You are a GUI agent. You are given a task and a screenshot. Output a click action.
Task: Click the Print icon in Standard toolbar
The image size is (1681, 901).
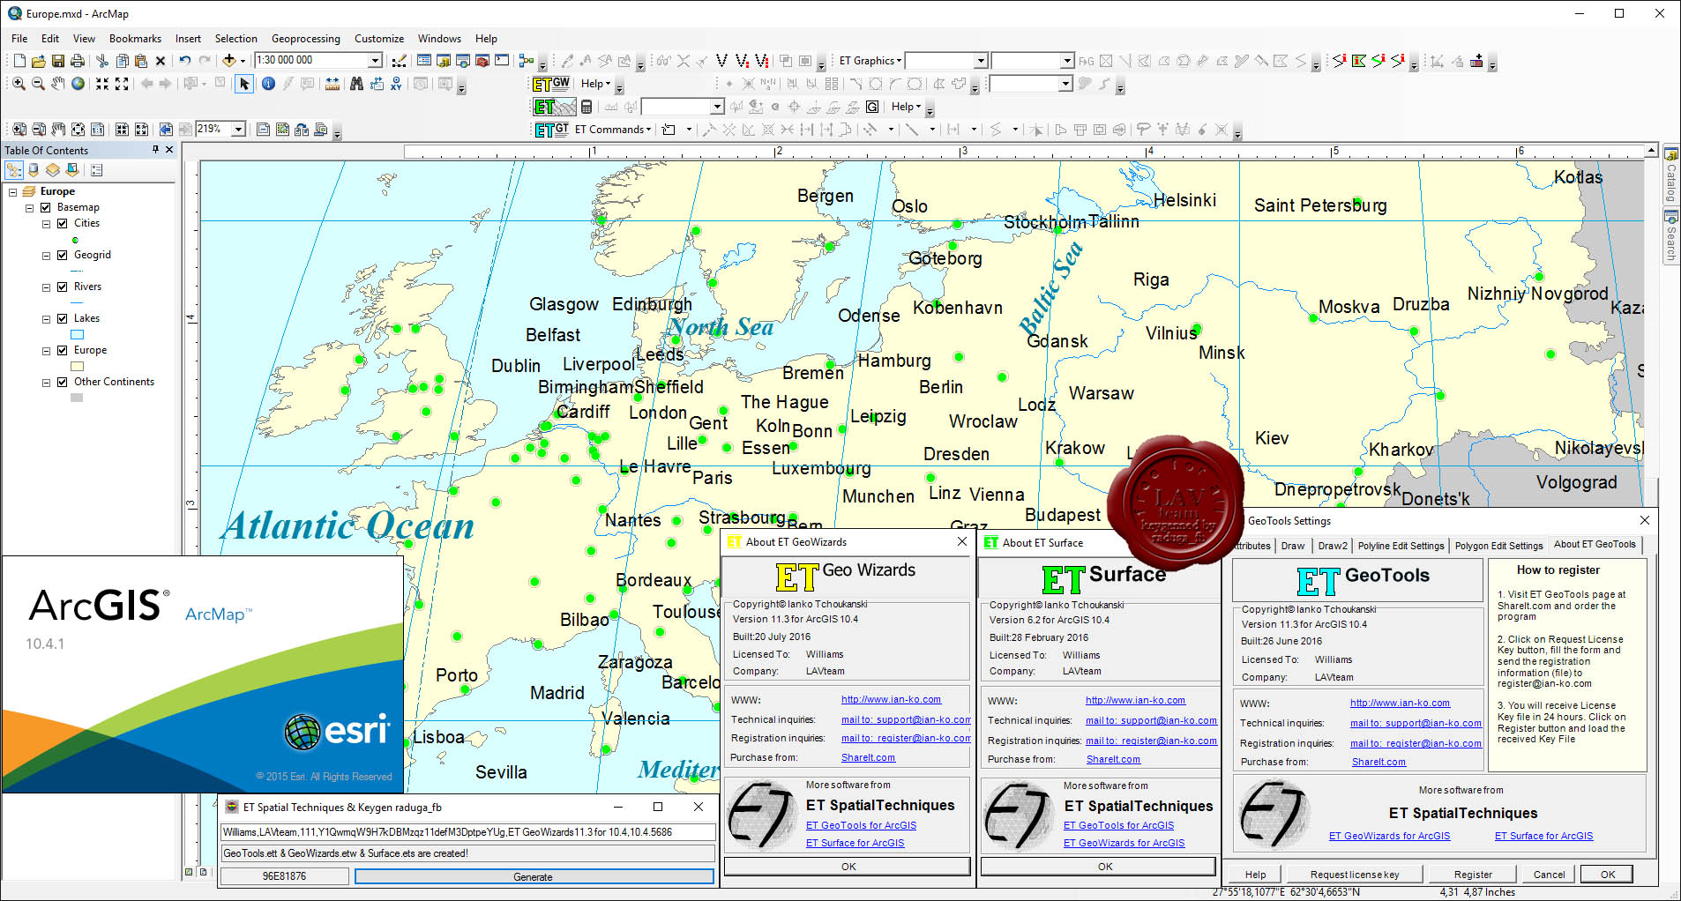click(x=78, y=61)
